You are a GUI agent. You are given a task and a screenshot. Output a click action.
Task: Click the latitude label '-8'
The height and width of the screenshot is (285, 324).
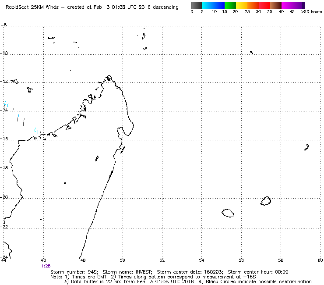point(4,25)
